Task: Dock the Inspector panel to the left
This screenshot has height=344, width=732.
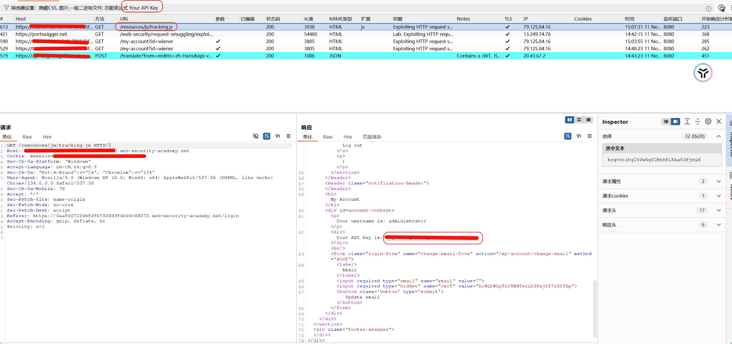Action: 666,122
